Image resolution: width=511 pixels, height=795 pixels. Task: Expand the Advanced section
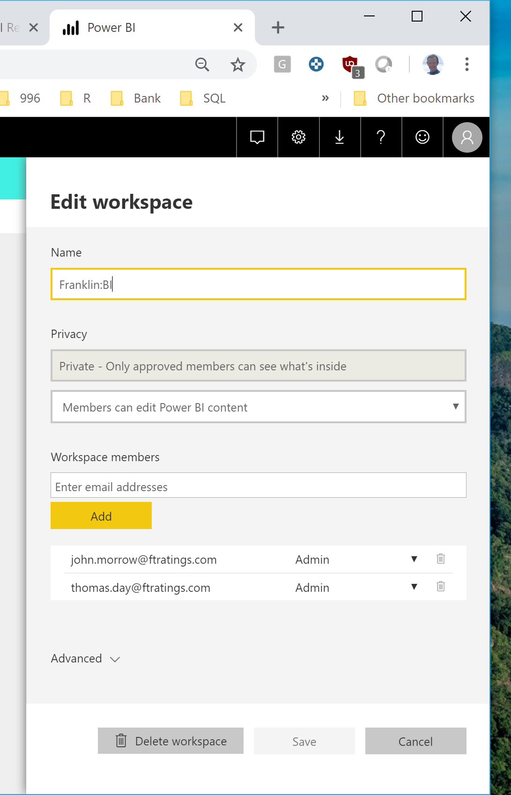tap(86, 658)
